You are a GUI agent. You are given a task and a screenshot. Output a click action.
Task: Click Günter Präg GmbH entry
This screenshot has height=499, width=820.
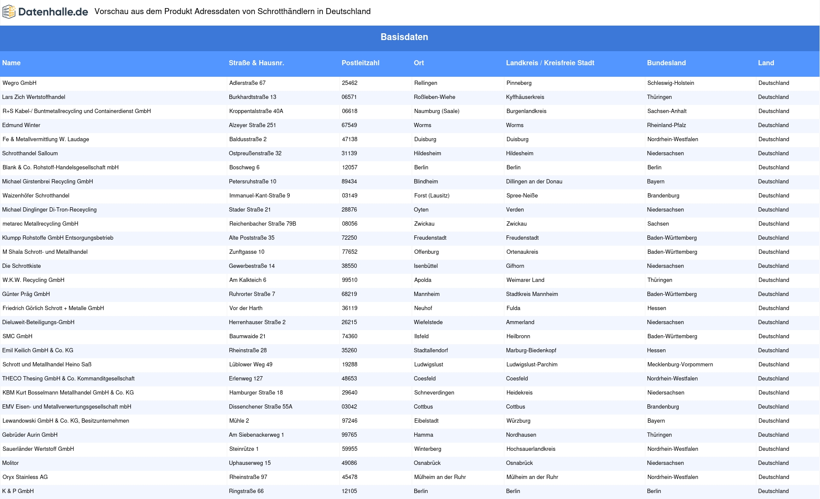[x=26, y=294]
